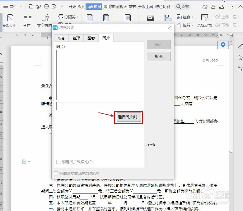Click the select cursor icon in right sidebar
The width and height of the screenshot is (243, 211).
point(240,57)
